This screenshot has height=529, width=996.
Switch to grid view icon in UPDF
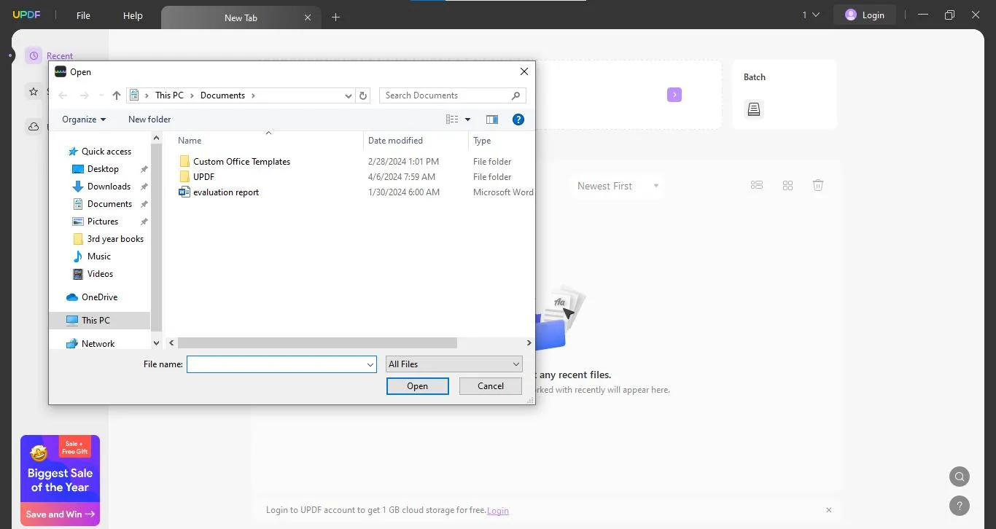pos(787,186)
